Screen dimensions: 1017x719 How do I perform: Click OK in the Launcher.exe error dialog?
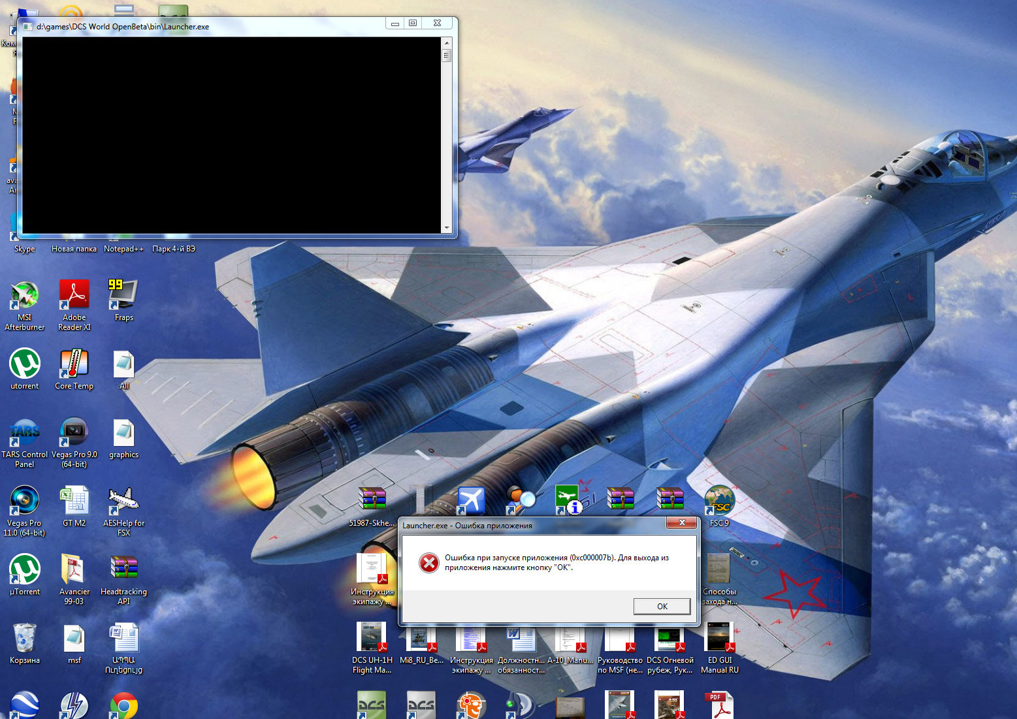click(x=662, y=606)
